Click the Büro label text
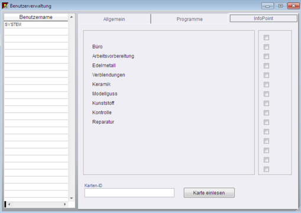 point(98,47)
